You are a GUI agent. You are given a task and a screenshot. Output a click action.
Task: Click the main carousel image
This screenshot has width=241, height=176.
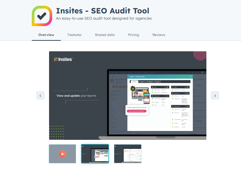pos(128,96)
